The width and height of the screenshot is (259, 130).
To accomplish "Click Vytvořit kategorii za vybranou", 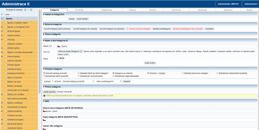I will (x=112, y=29).
